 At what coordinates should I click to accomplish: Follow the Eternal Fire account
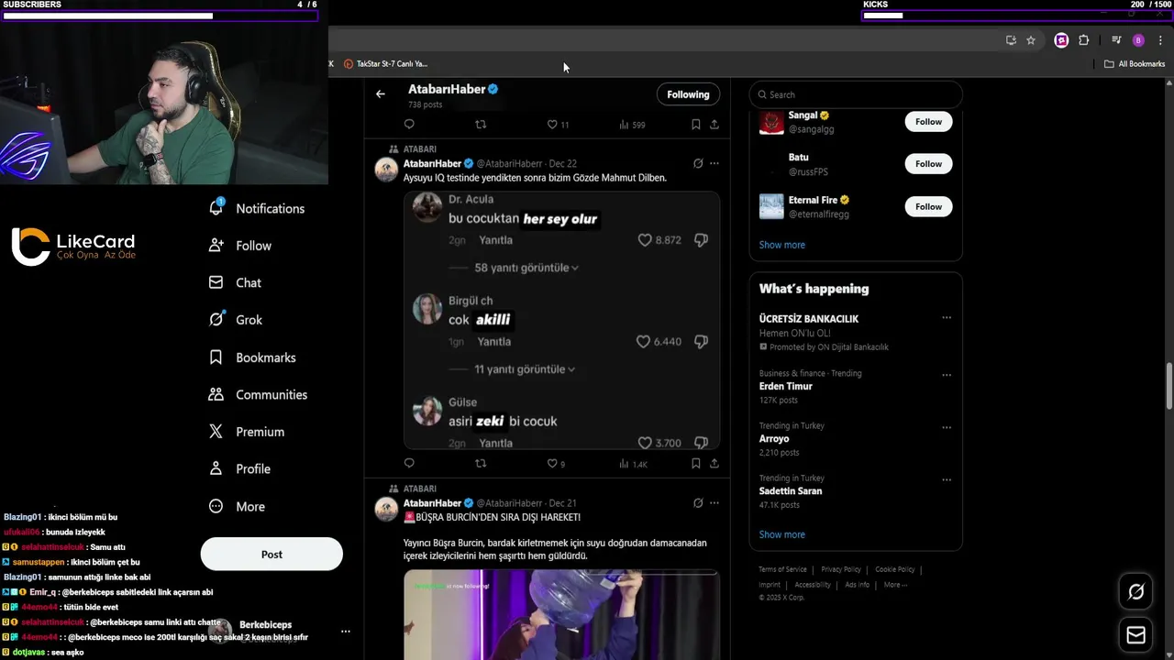[x=928, y=206]
